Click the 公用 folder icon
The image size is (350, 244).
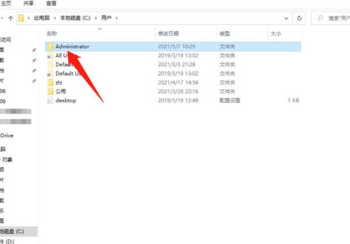50,91
